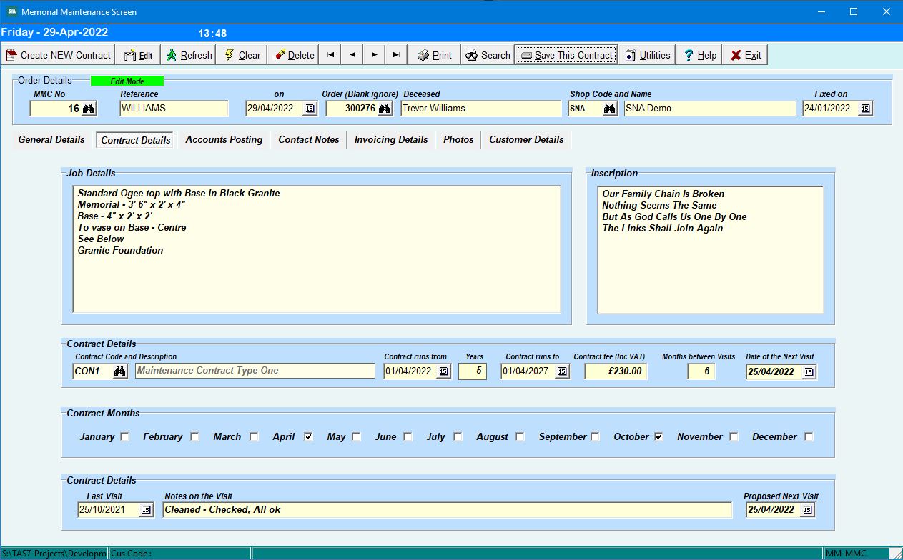Click the Notes on the Visit field

click(x=448, y=509)
